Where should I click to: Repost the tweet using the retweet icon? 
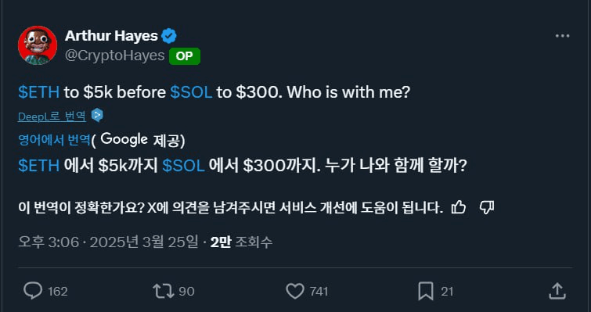(x=163, y=292)
